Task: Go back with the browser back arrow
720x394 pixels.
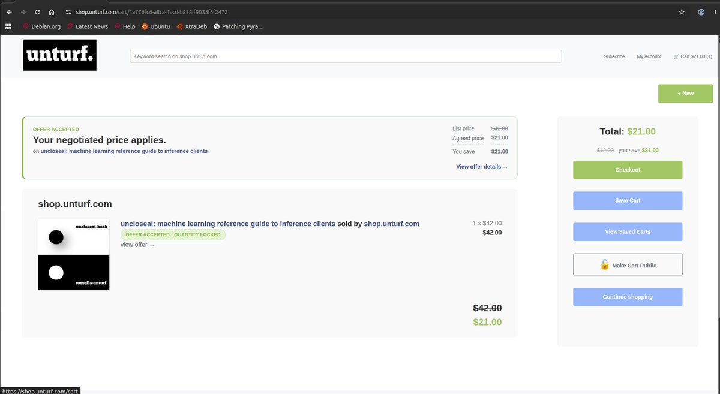Action: [9, 12]
